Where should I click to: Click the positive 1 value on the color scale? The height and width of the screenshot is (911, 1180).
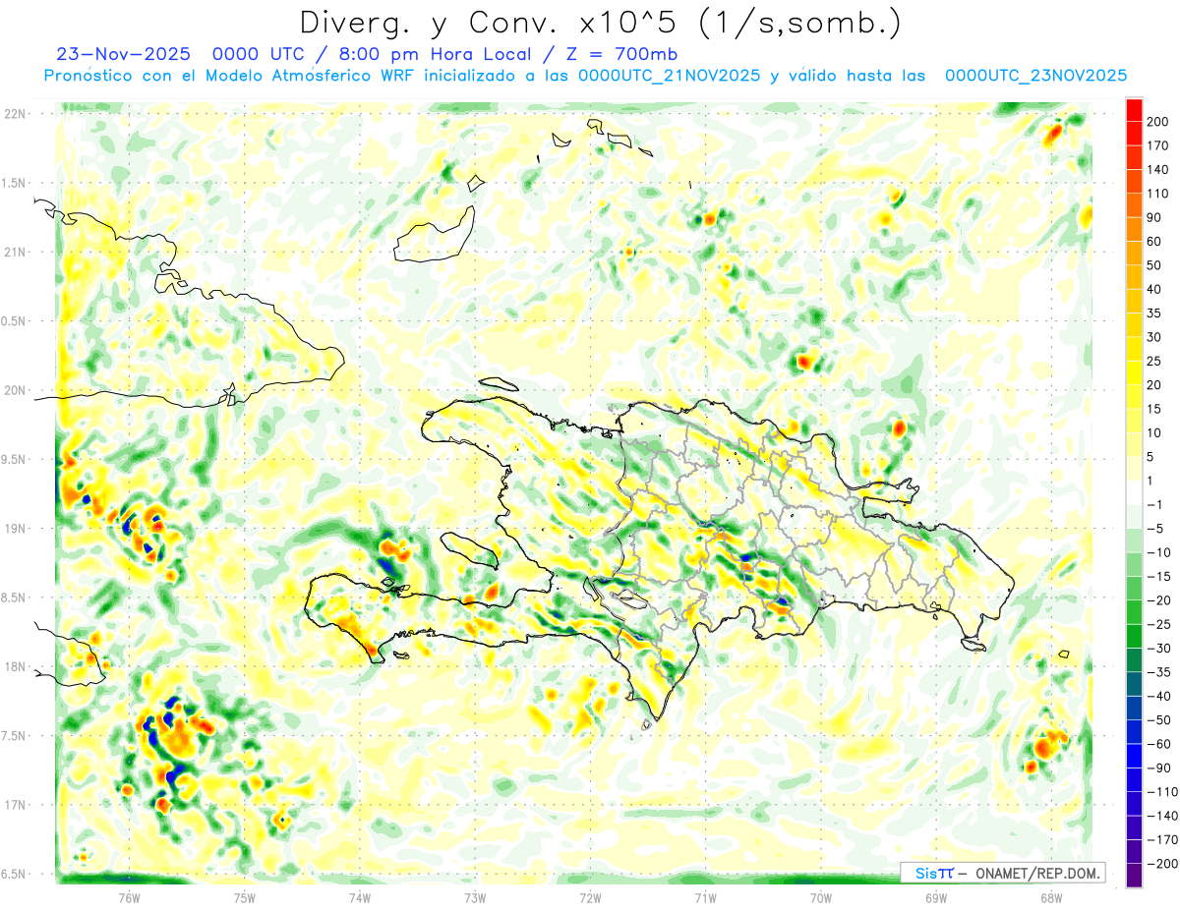pos(1151,481)
